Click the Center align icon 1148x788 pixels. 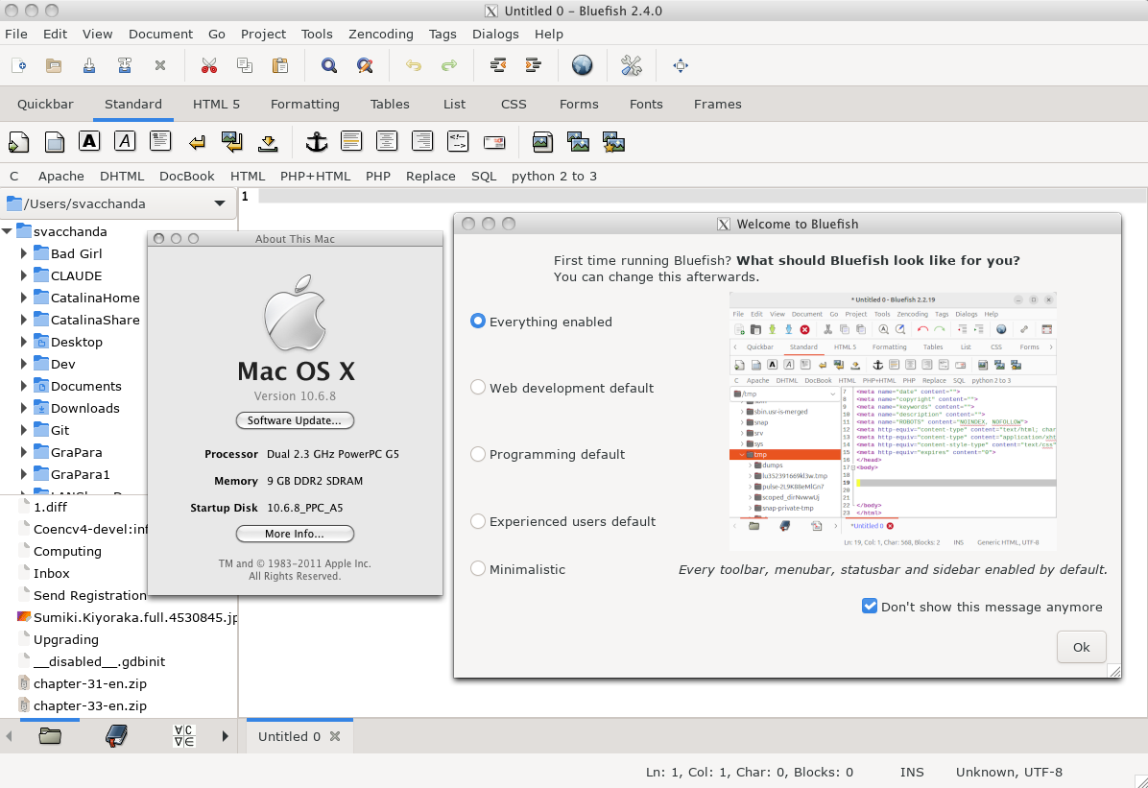(387, 141)
